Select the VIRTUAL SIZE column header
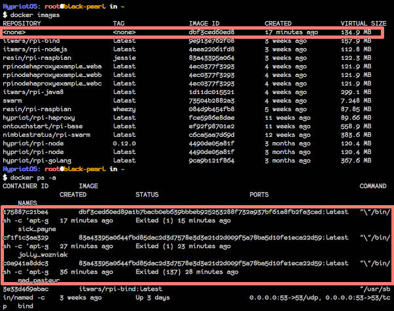Screen dimensions: 394x311 point(363,24)
